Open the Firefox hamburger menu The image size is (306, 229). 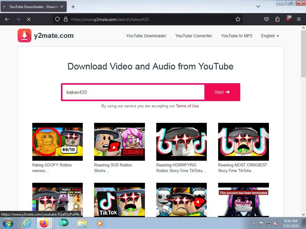coord(299,19)
